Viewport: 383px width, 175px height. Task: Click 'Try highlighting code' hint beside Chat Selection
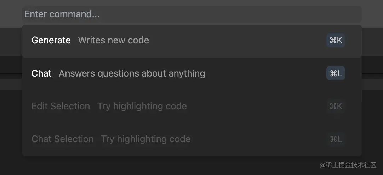point(146,139)
